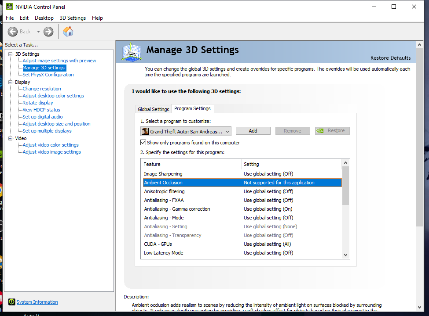Image resolution: width=429 pixels, height=316 pixels.
Task: Open the File menu
Action: (x=10, y=18)
